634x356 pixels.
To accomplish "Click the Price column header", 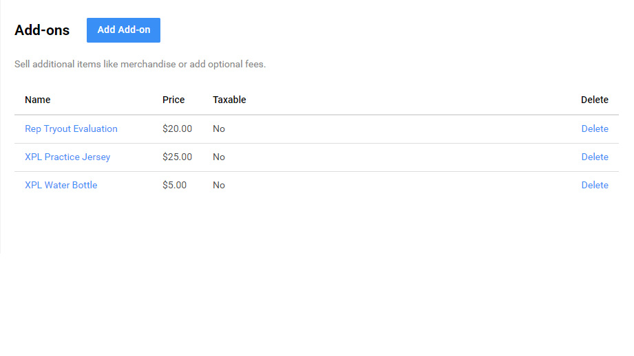I will [x=173, y=100].
